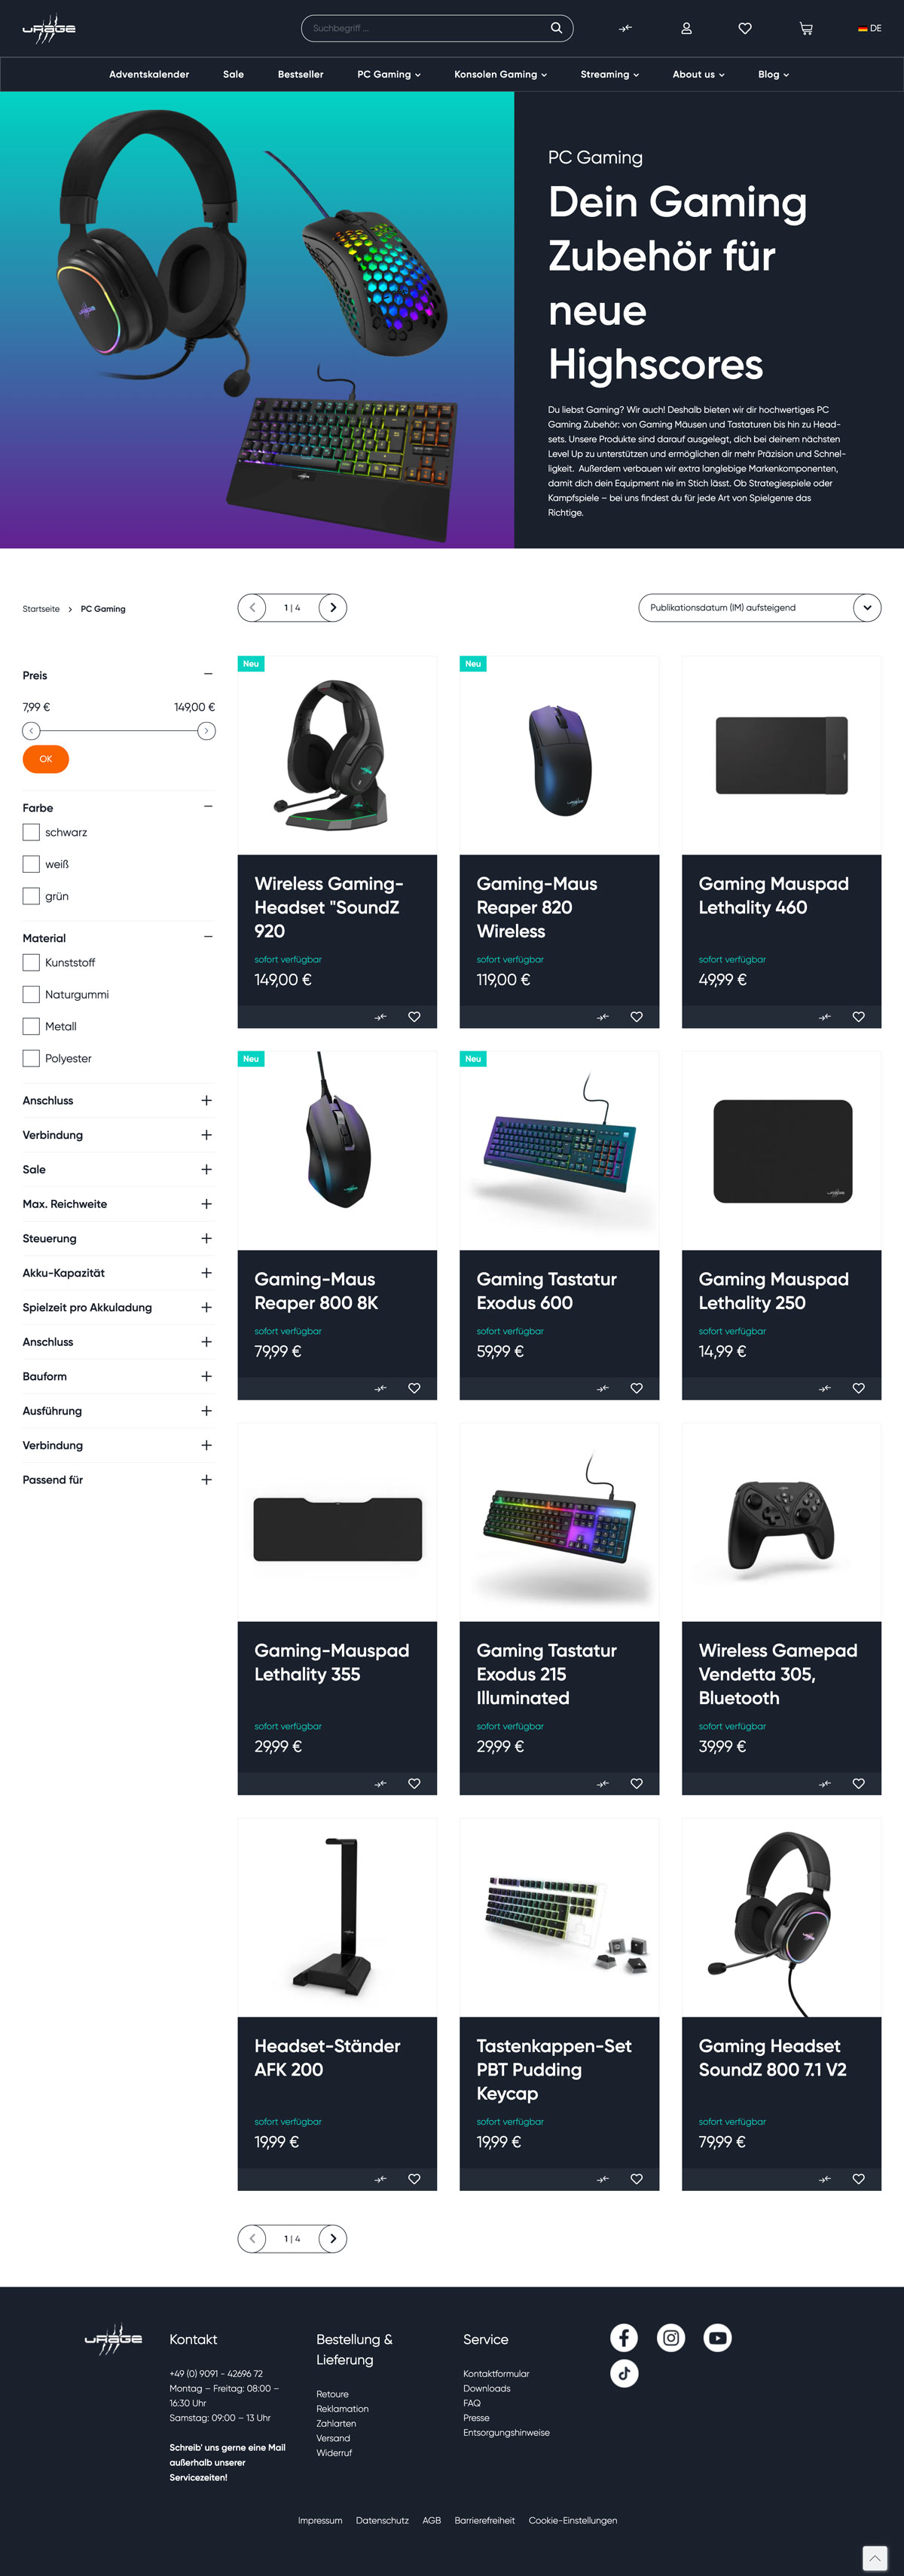The height and width of the screenshot is (2576, 904).
Task: Click the orange OK price button
Action: click(x=46, y=759)
